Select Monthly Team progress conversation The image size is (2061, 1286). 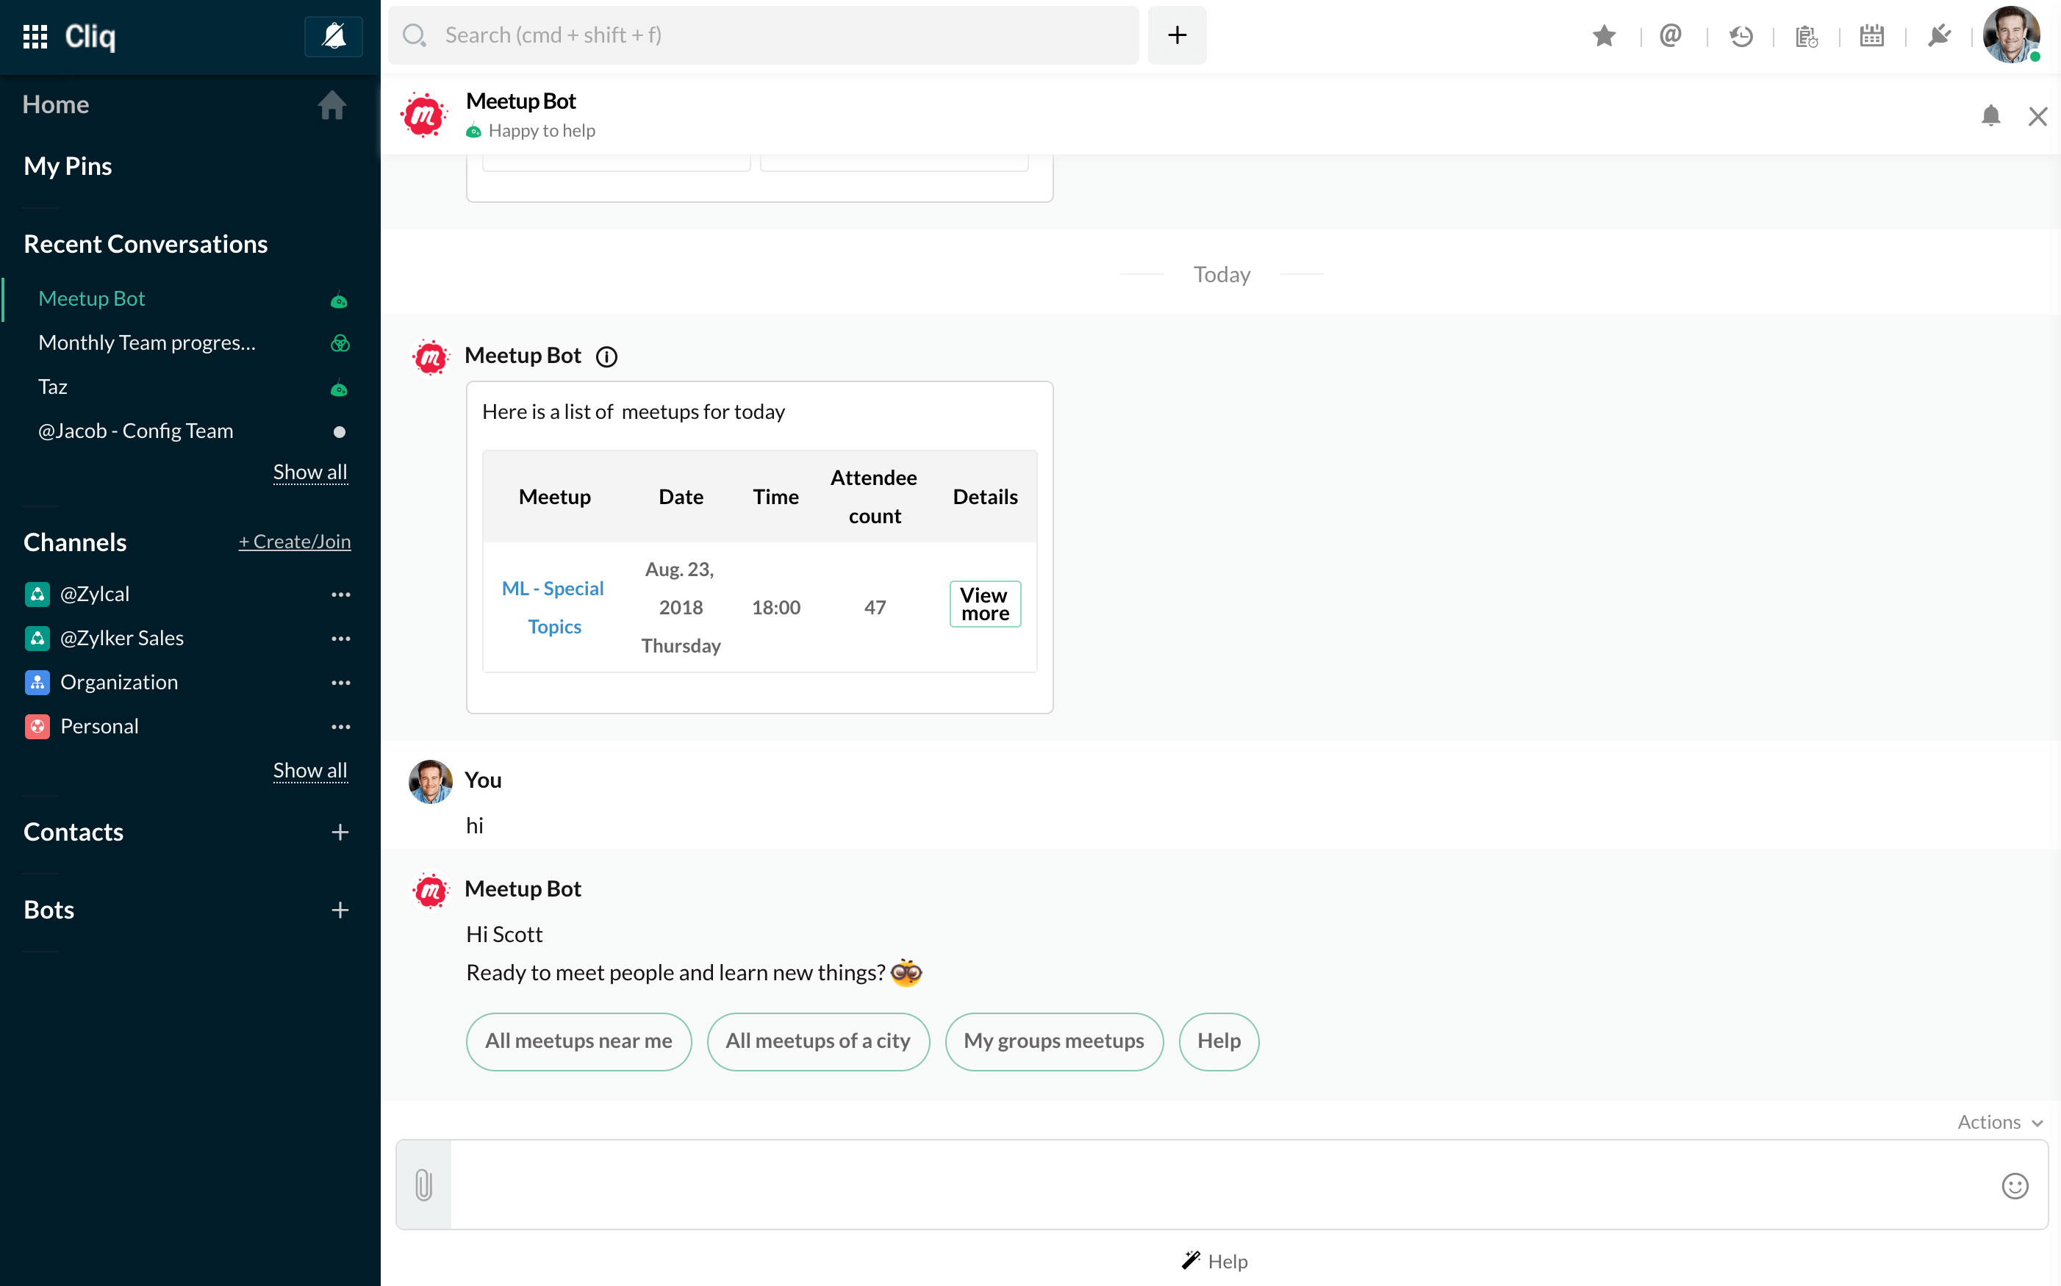pyautogui.click(x=147, y=342)
